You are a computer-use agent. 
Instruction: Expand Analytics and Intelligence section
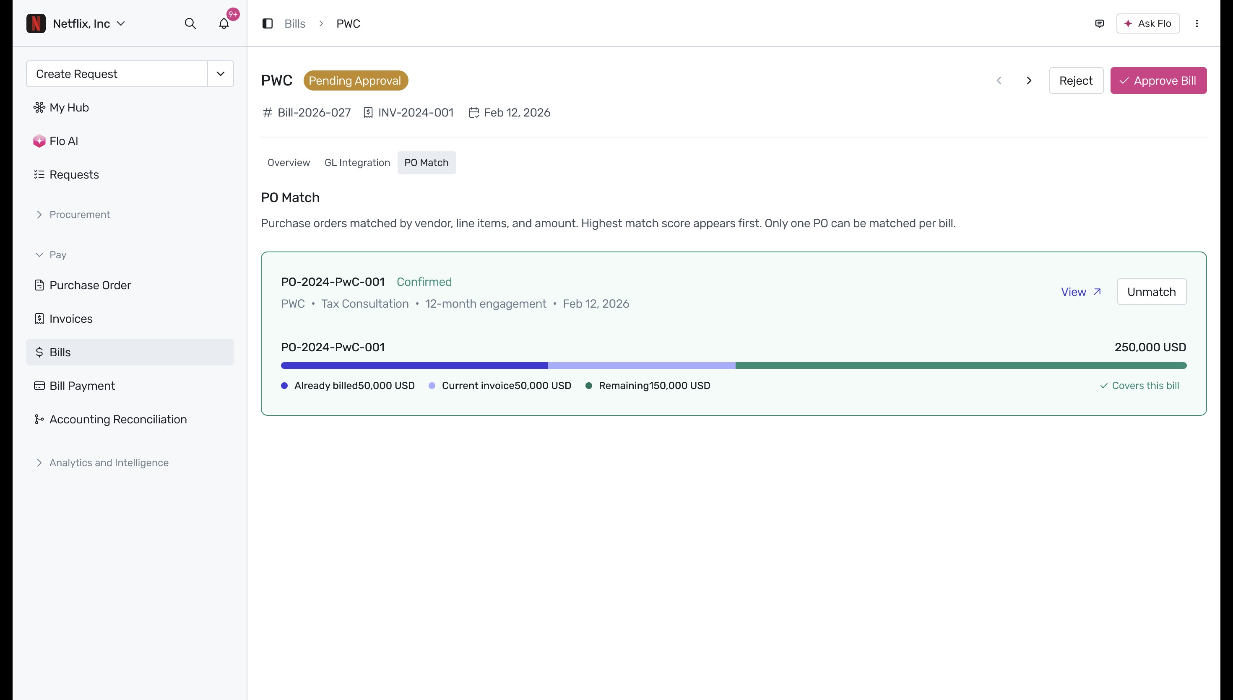click(102, 462)
